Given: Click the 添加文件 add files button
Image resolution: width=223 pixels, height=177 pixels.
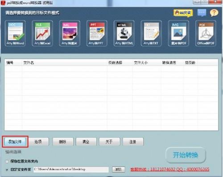Looking at the screenshot, I should [15, 142].
